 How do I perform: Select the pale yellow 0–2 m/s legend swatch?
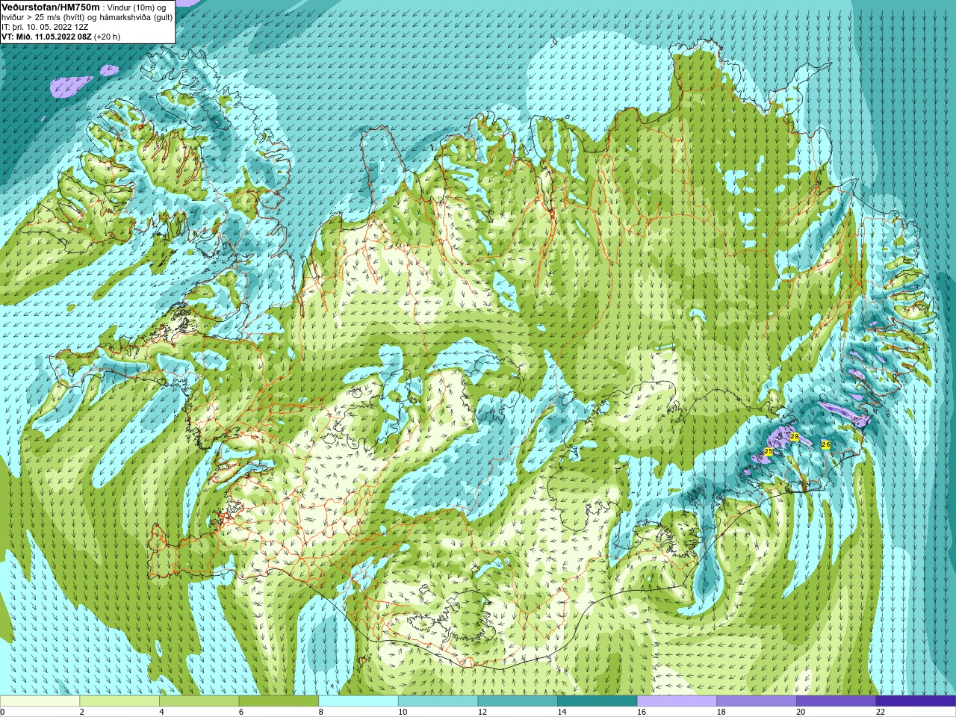[40, 701]
